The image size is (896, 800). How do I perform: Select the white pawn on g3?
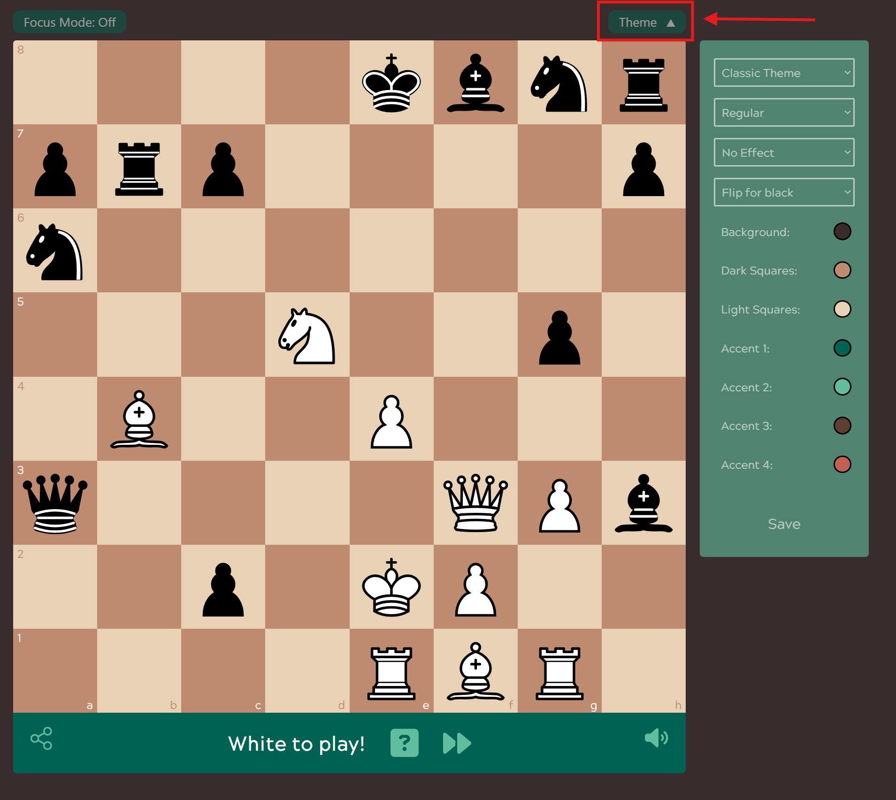559,505
